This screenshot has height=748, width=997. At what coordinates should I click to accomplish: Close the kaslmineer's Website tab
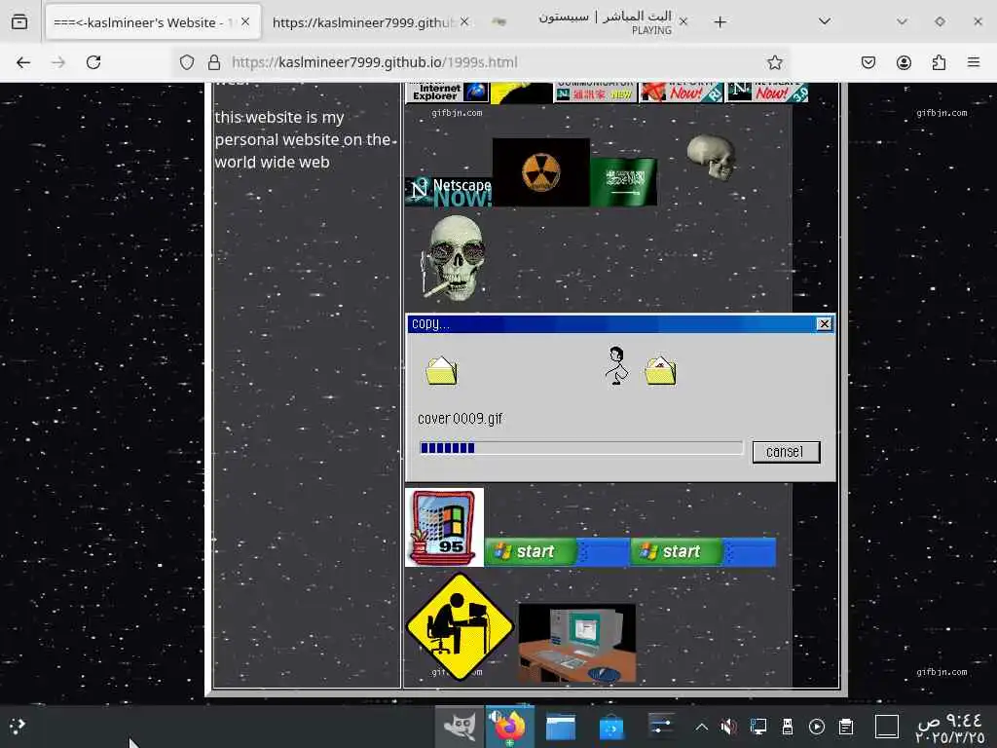coord(245,21)
